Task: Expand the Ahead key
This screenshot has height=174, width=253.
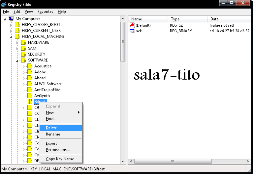Action: pyautogui.click(x=23, y=78)
